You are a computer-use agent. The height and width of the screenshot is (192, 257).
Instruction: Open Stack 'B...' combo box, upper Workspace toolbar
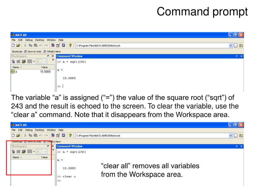pyautogui.click(x=41, y=61)
